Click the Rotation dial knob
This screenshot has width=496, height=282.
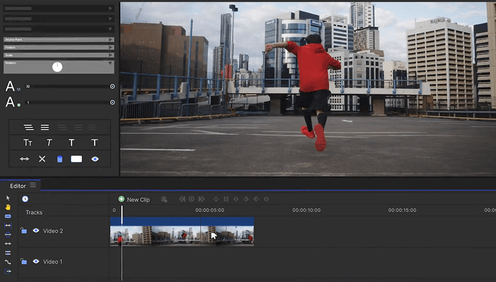point(57,67)
